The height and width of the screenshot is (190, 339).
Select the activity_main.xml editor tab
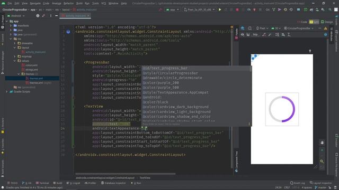(x=75, y=16)
